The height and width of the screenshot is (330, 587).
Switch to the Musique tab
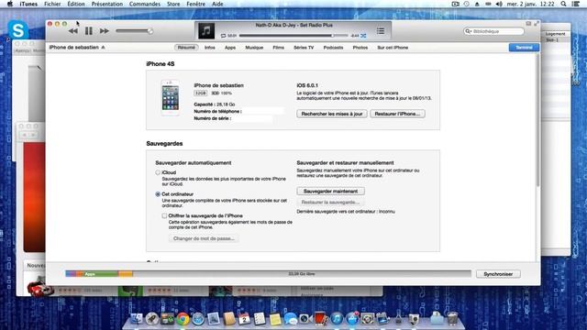click(x=254, y=48)
